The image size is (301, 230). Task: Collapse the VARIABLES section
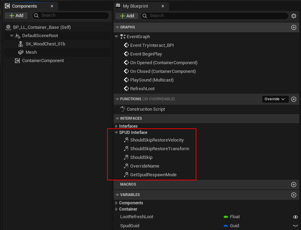coord(117,195)
